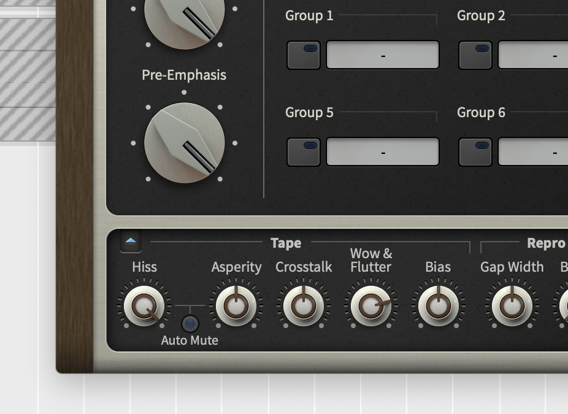Click the Bias knob

[438, 305]
